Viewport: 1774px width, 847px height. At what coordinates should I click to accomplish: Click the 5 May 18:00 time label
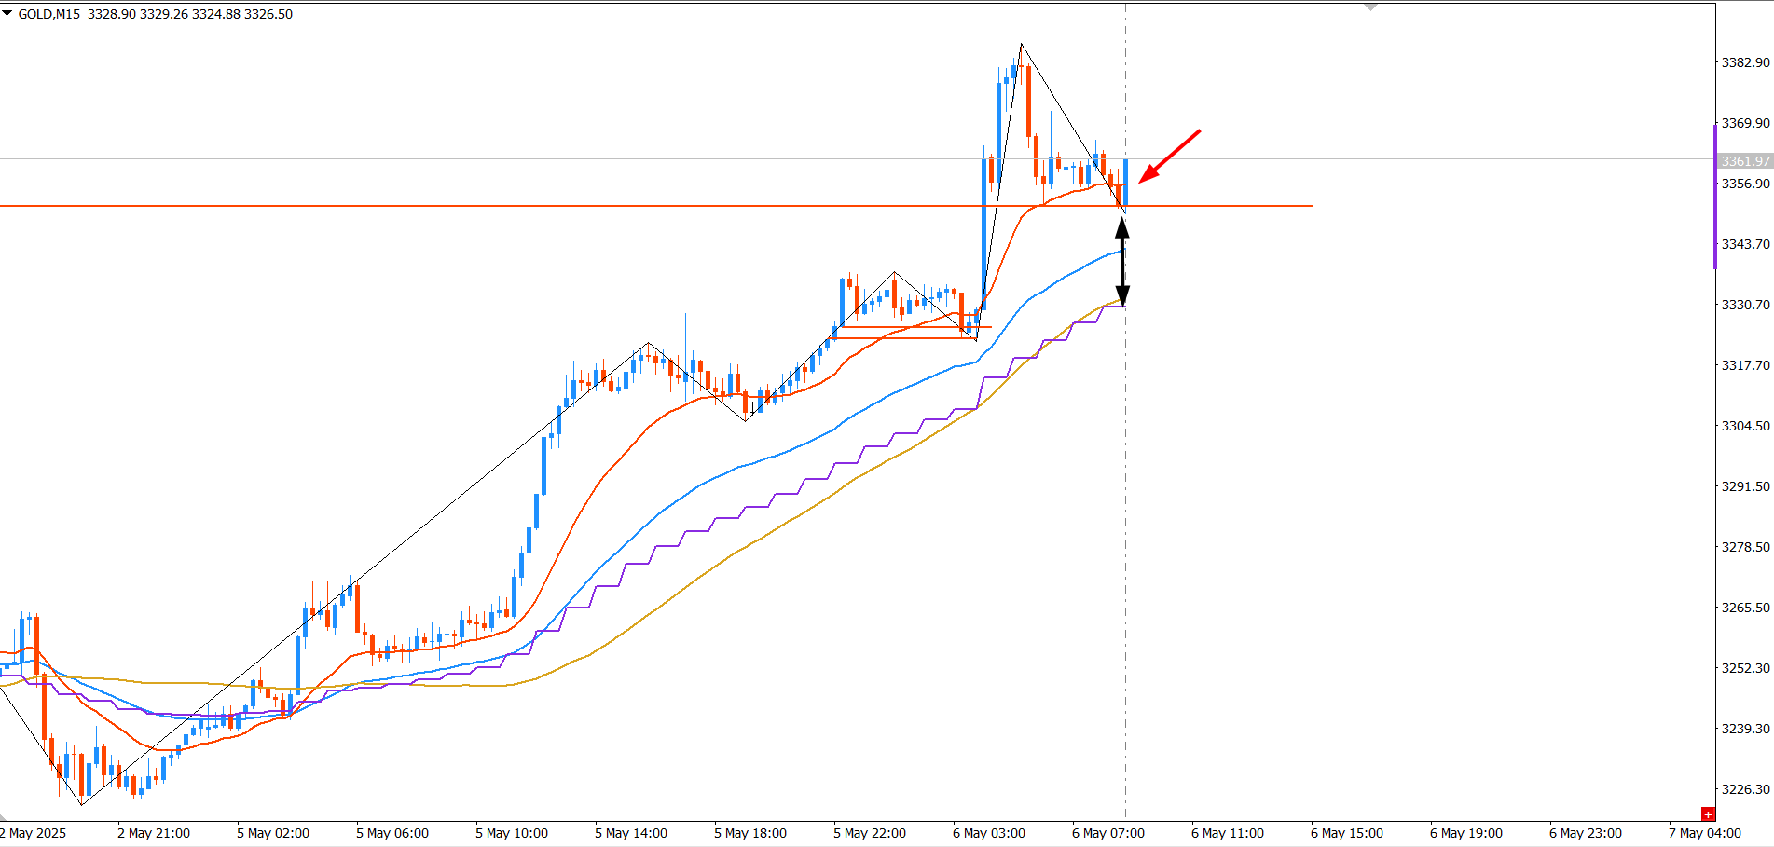coord(750,833)
